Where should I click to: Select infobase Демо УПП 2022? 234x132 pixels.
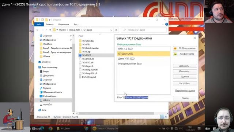(143, 59)
